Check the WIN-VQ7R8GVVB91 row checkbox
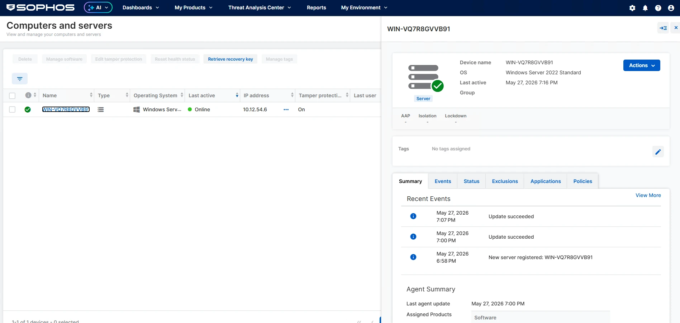The width and height of the screenshot is (680, 323). [12, 109]
